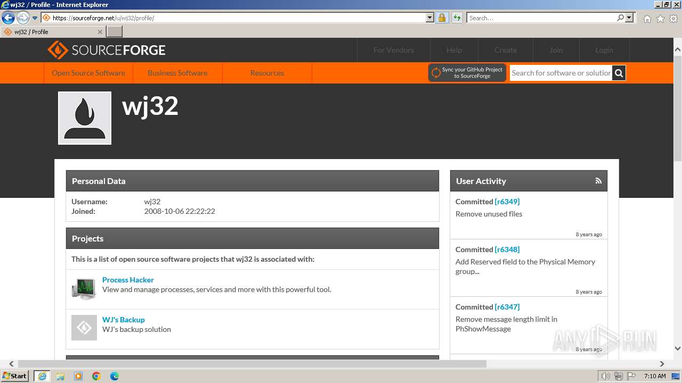682x383 pixels.
Task: Open the For Vendors menu
Action: click(394, 50)
